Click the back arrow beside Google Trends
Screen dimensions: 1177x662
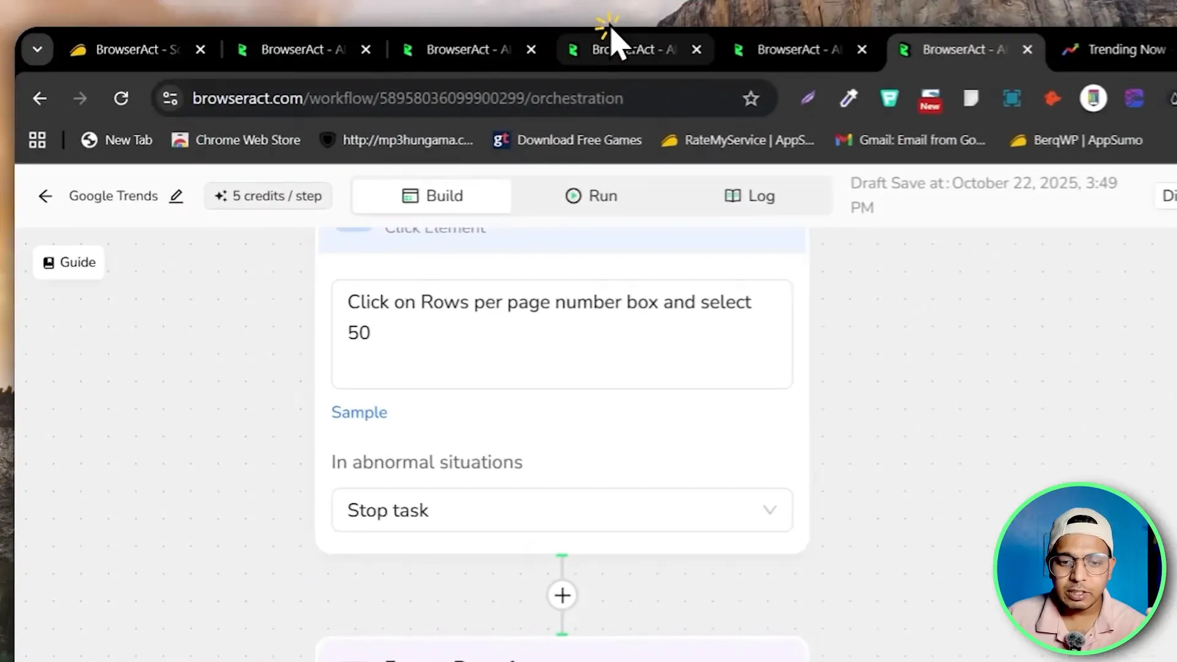click(x=45, y=196)
